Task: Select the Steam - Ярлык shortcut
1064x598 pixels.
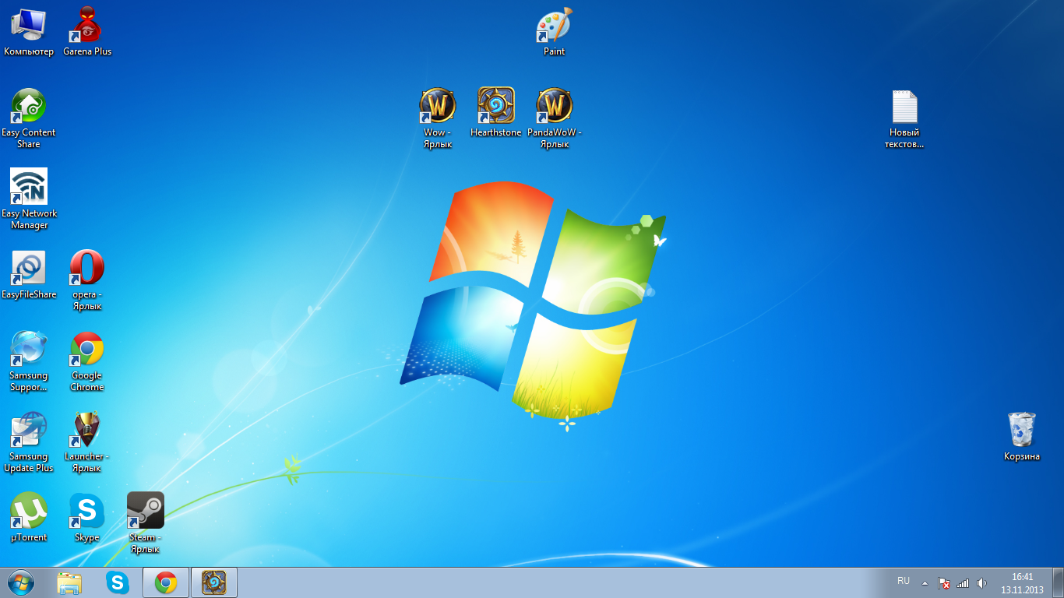Action: tap(146, 523)
